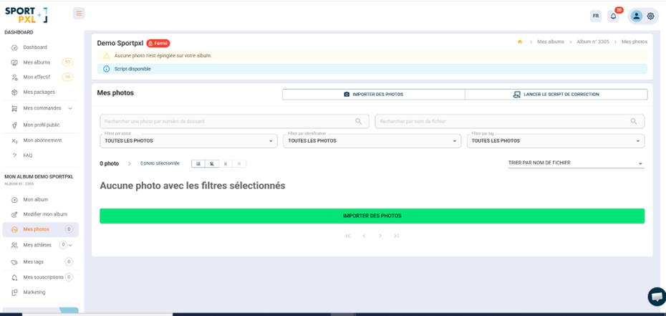Click the 'Rechercher par nom de fichier' field
This screenshot has height=316, width=666.
point(501,122)
